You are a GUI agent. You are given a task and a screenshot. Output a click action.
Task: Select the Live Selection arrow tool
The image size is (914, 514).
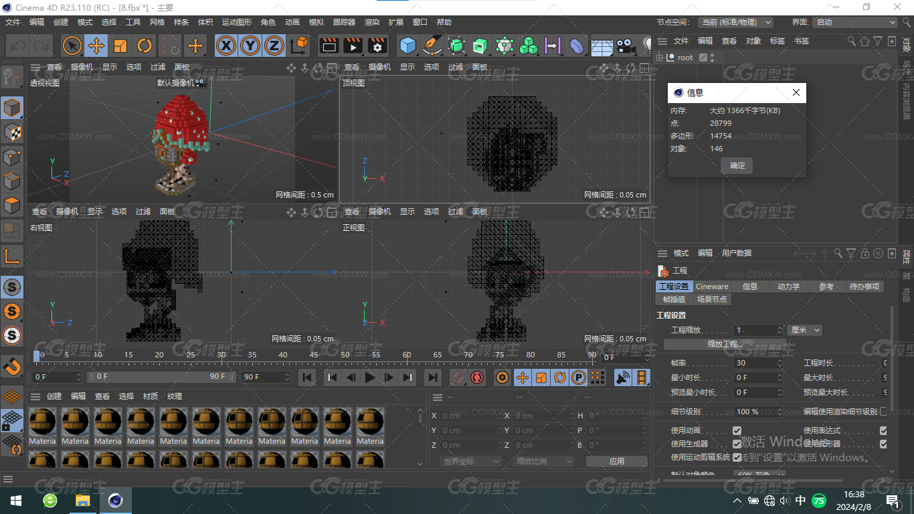72,46
